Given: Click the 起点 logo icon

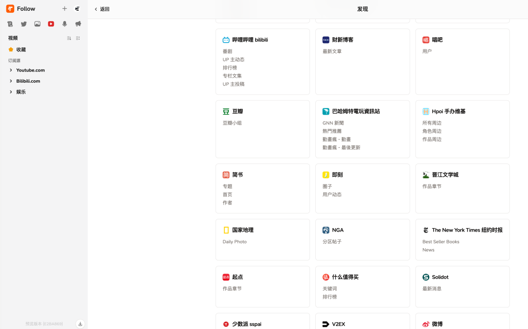Looking at the screenshot, I should 226,277.
